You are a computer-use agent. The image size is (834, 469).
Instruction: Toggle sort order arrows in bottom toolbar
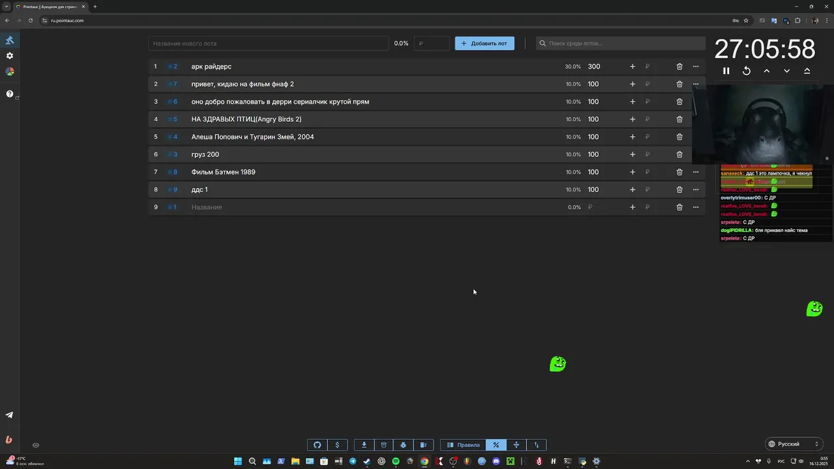pos(536,445)
